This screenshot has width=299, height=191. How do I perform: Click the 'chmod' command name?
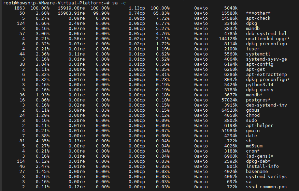253,115
